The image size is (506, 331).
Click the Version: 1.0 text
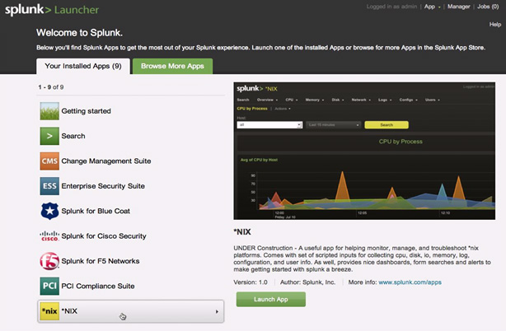coord(251,282)
